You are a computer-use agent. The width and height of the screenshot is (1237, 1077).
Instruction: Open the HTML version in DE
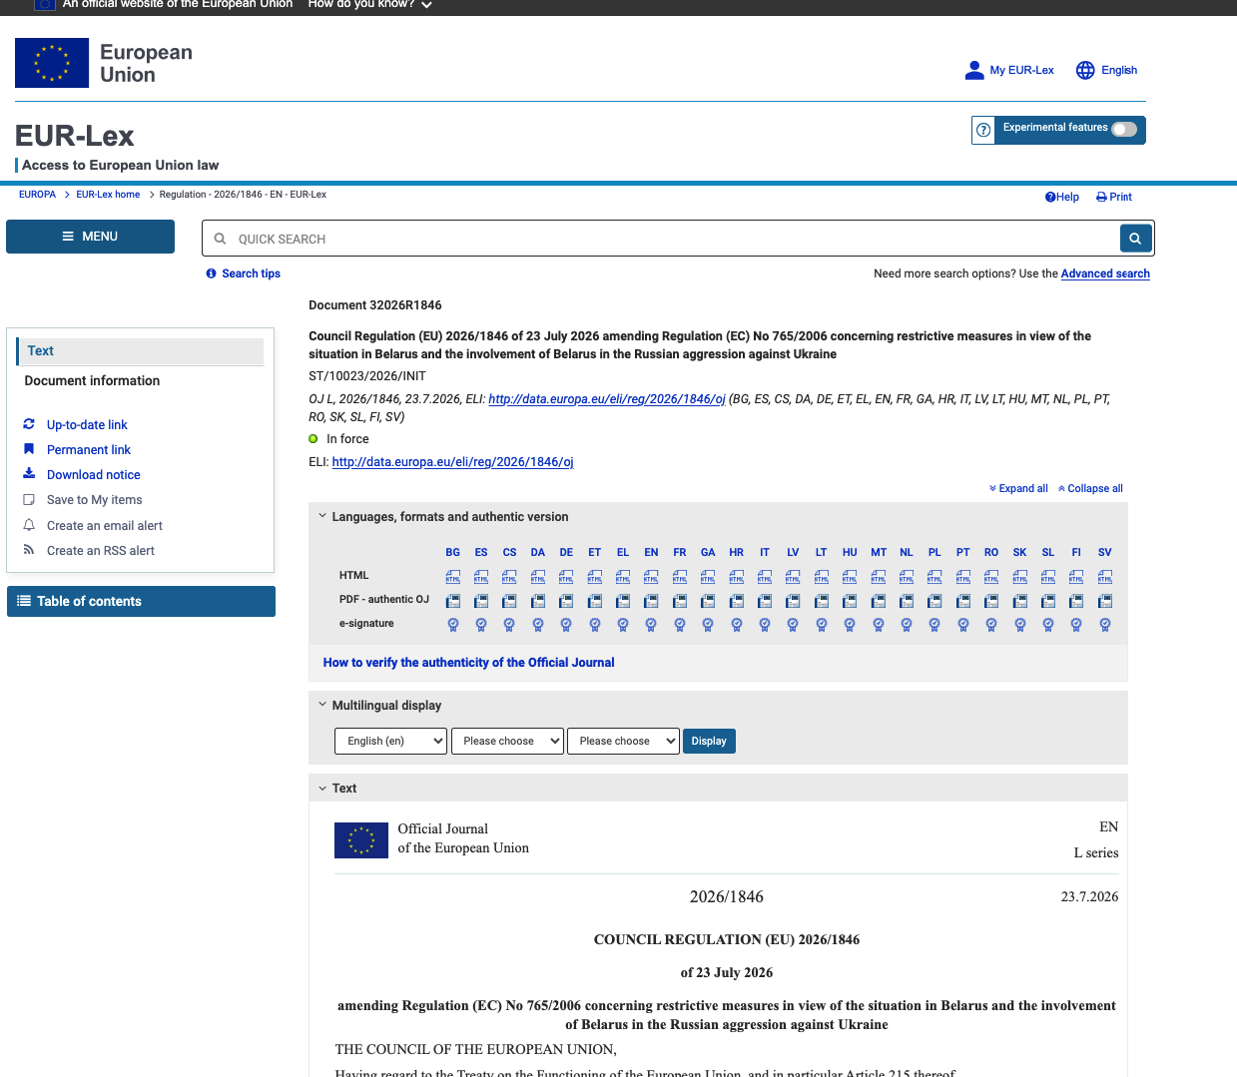(566, 577)
